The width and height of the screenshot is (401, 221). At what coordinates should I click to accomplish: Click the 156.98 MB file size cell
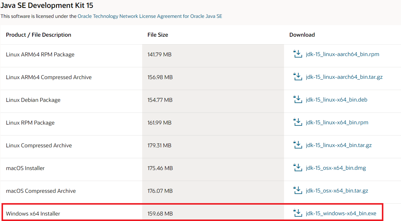[x=213, y=79]
